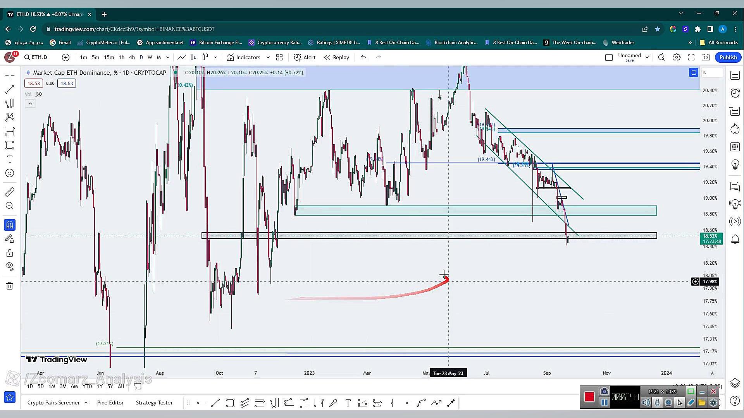Click the Publish button
744x418 pixels.
728,57
